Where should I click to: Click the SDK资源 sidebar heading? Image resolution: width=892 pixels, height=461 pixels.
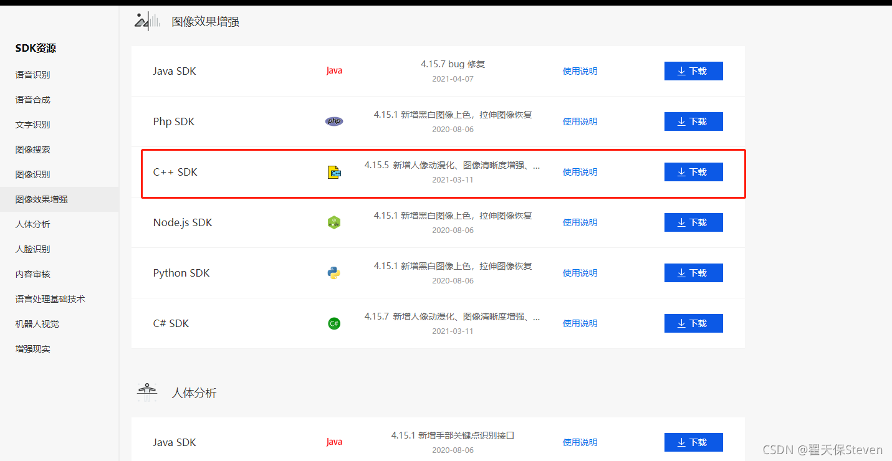pos(36,48)
